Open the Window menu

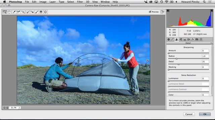point(105,2)
